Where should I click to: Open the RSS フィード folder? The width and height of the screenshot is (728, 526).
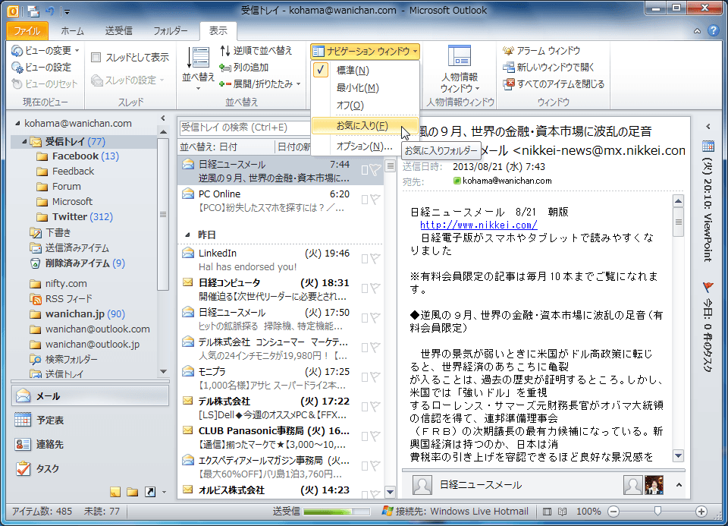point(61,298)
